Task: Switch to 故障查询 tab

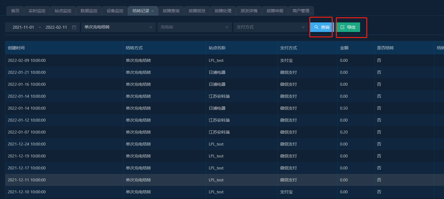Action: click(x=171, y=11)
